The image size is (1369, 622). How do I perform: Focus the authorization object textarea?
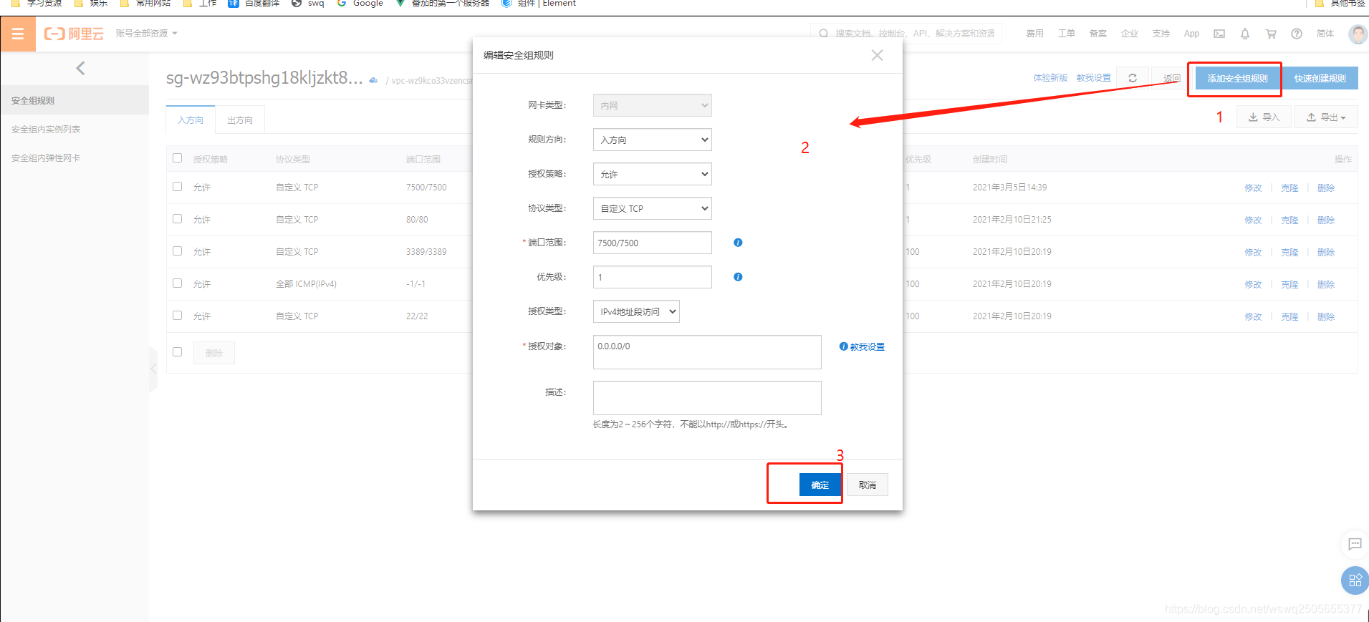click(707, 352)
